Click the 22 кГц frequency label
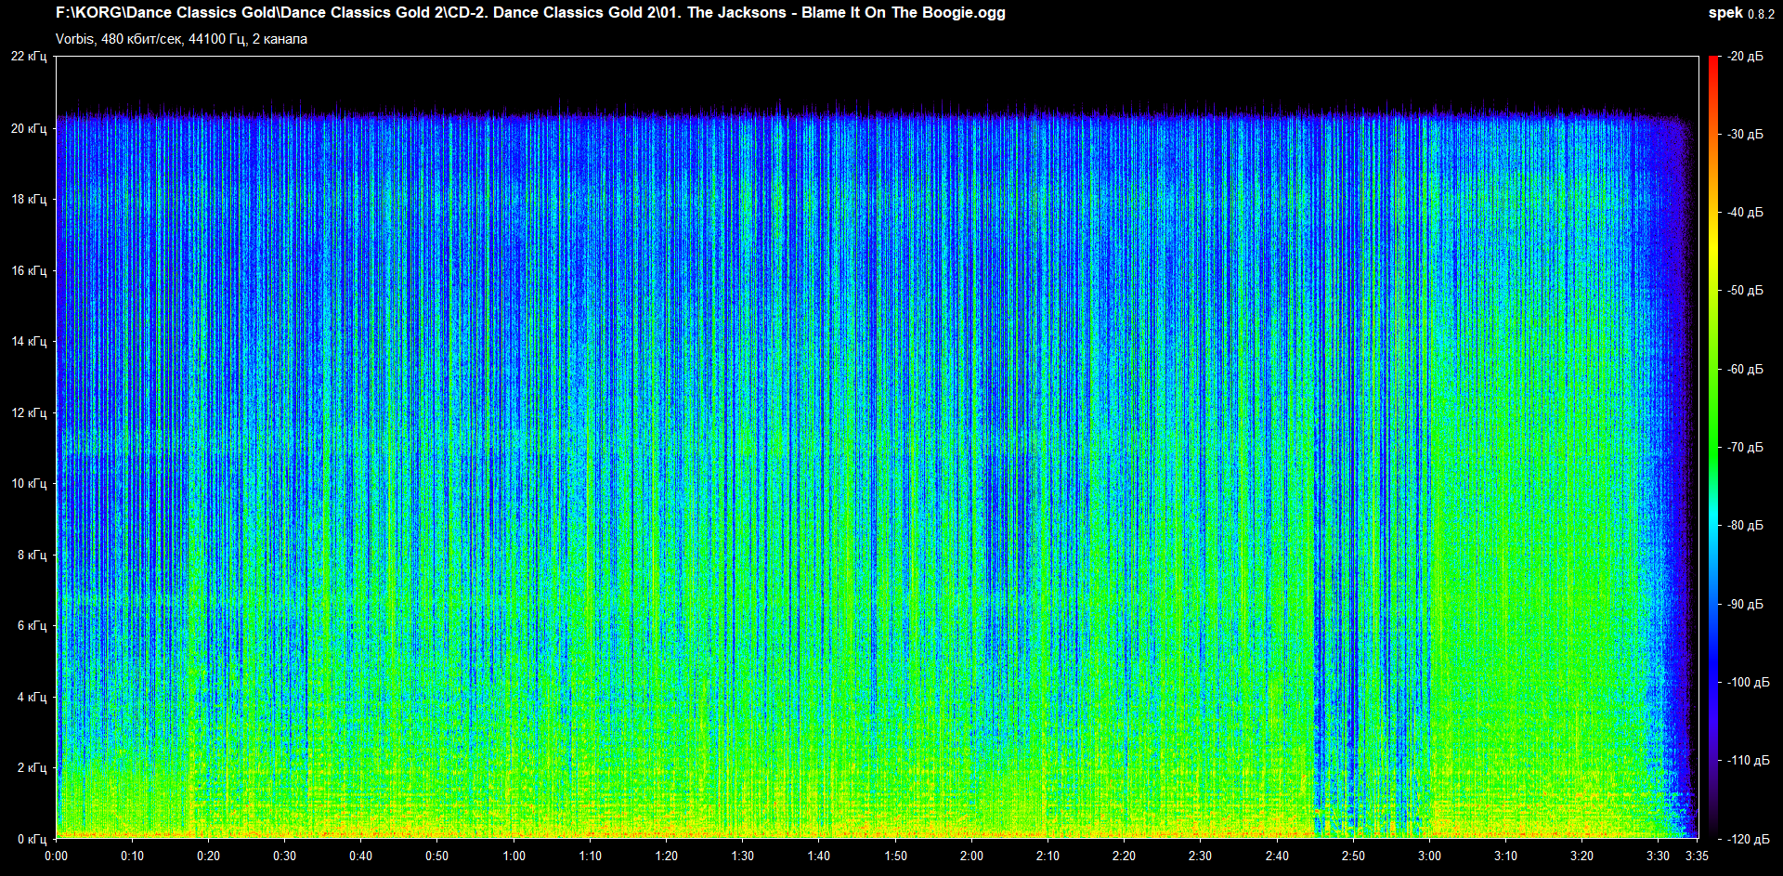The width and height of the screenshot is (1783, 876). click(29, 57)
